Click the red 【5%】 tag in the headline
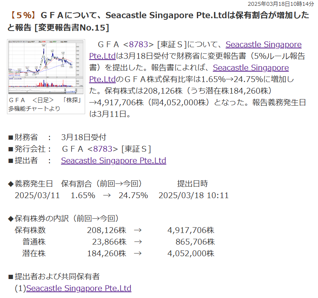The width and height of the screenshot is (318, 298). [23, 15]
